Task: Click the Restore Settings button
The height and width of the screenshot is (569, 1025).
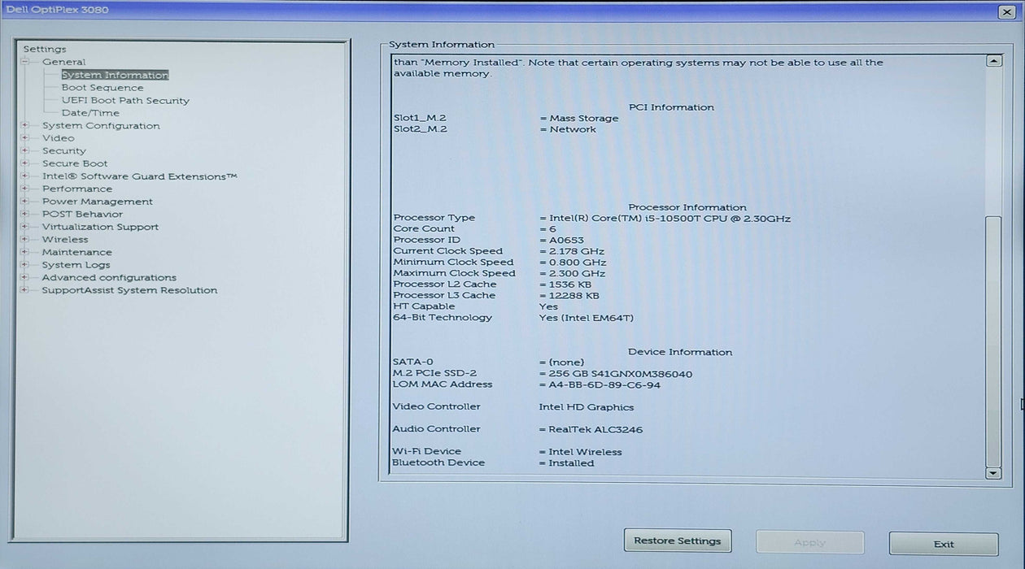Action: (678, 541)
